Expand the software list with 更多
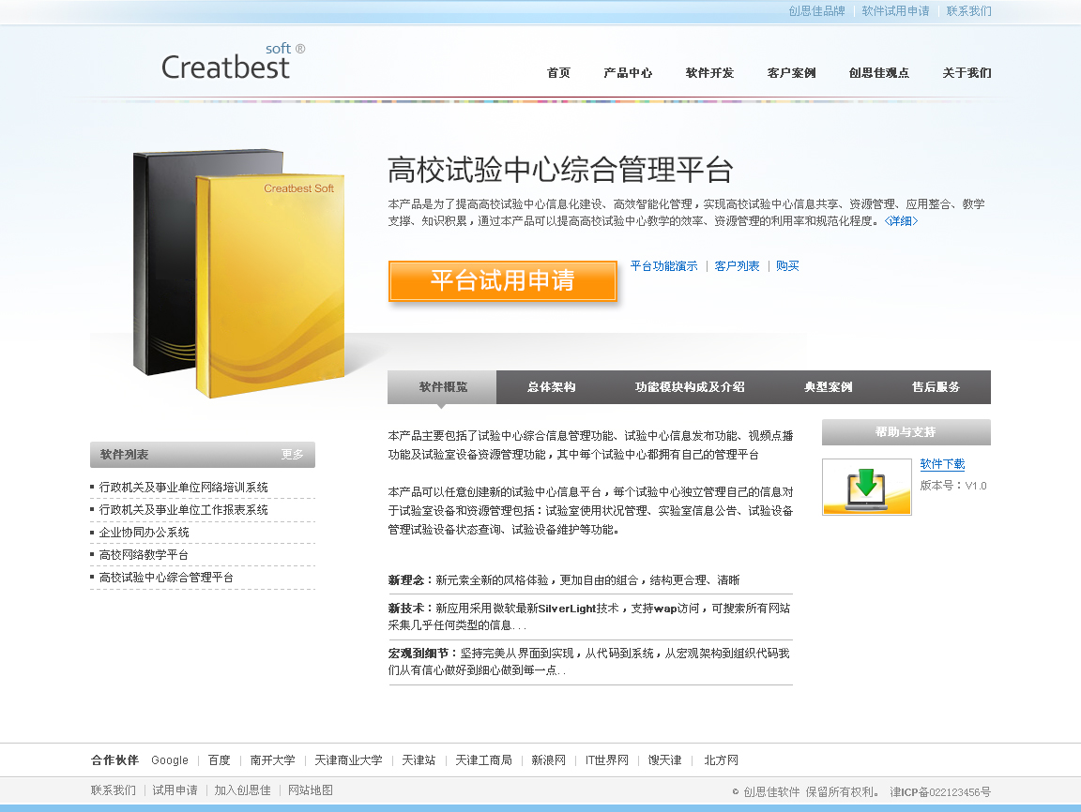 293,455
